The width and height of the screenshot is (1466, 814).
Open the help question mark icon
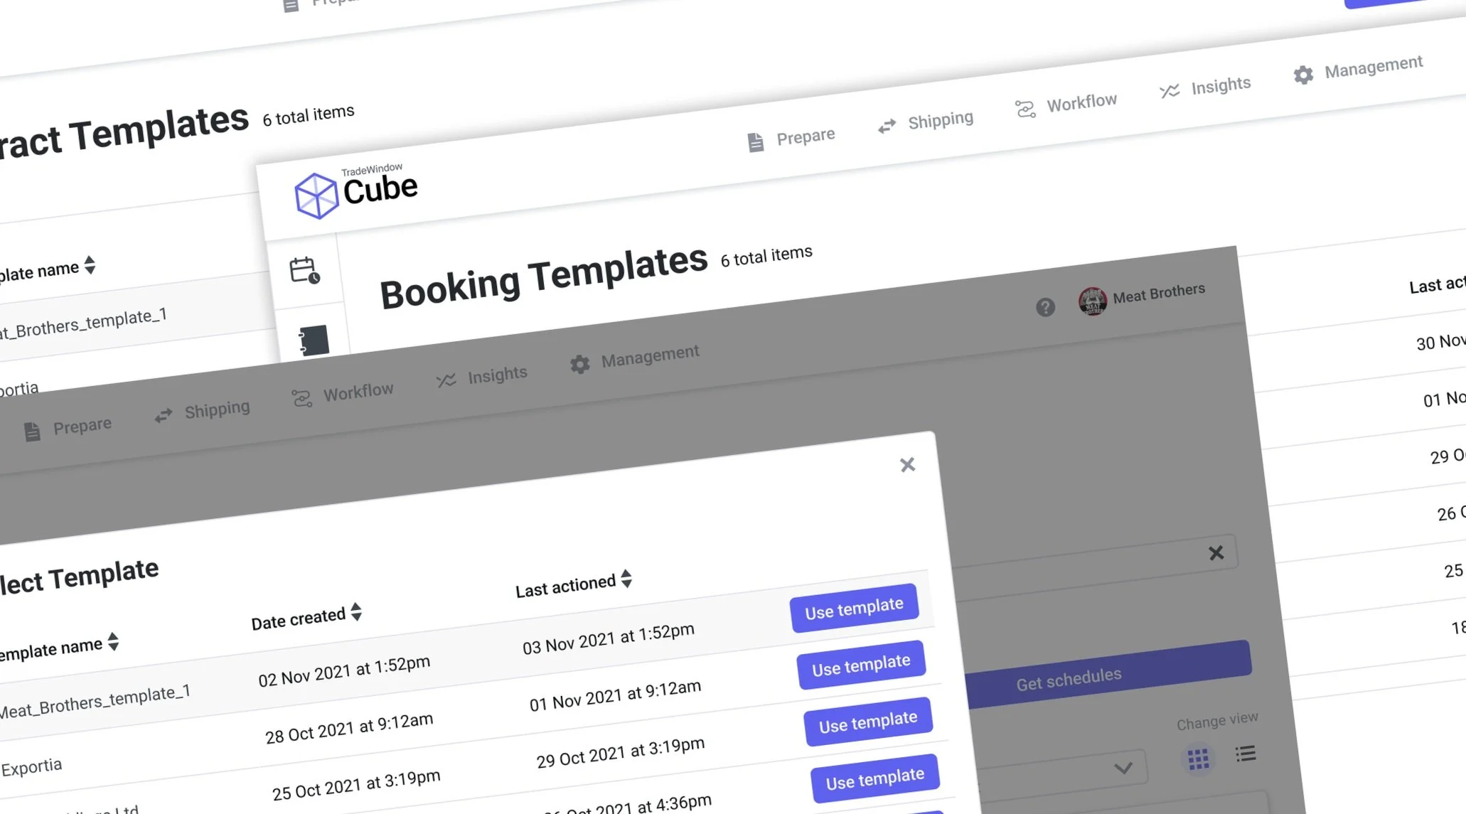point(1045,307)
